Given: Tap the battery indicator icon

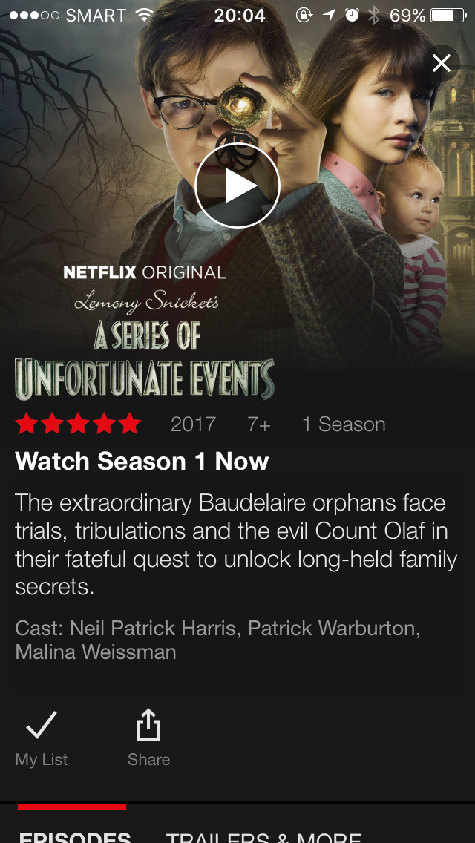Looking at the screenshot, I should 448,15.
